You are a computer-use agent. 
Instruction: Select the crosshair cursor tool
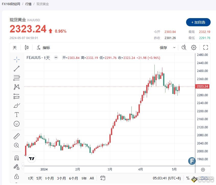tap(16, 59)
